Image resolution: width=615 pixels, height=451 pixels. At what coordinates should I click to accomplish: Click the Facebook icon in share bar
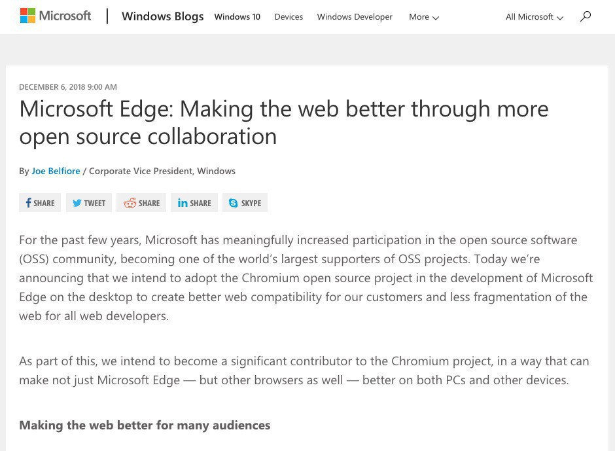(28, 203)
